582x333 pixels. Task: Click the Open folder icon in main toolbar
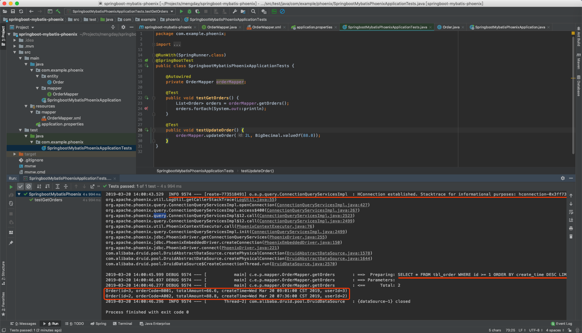[x=5, y=11]
